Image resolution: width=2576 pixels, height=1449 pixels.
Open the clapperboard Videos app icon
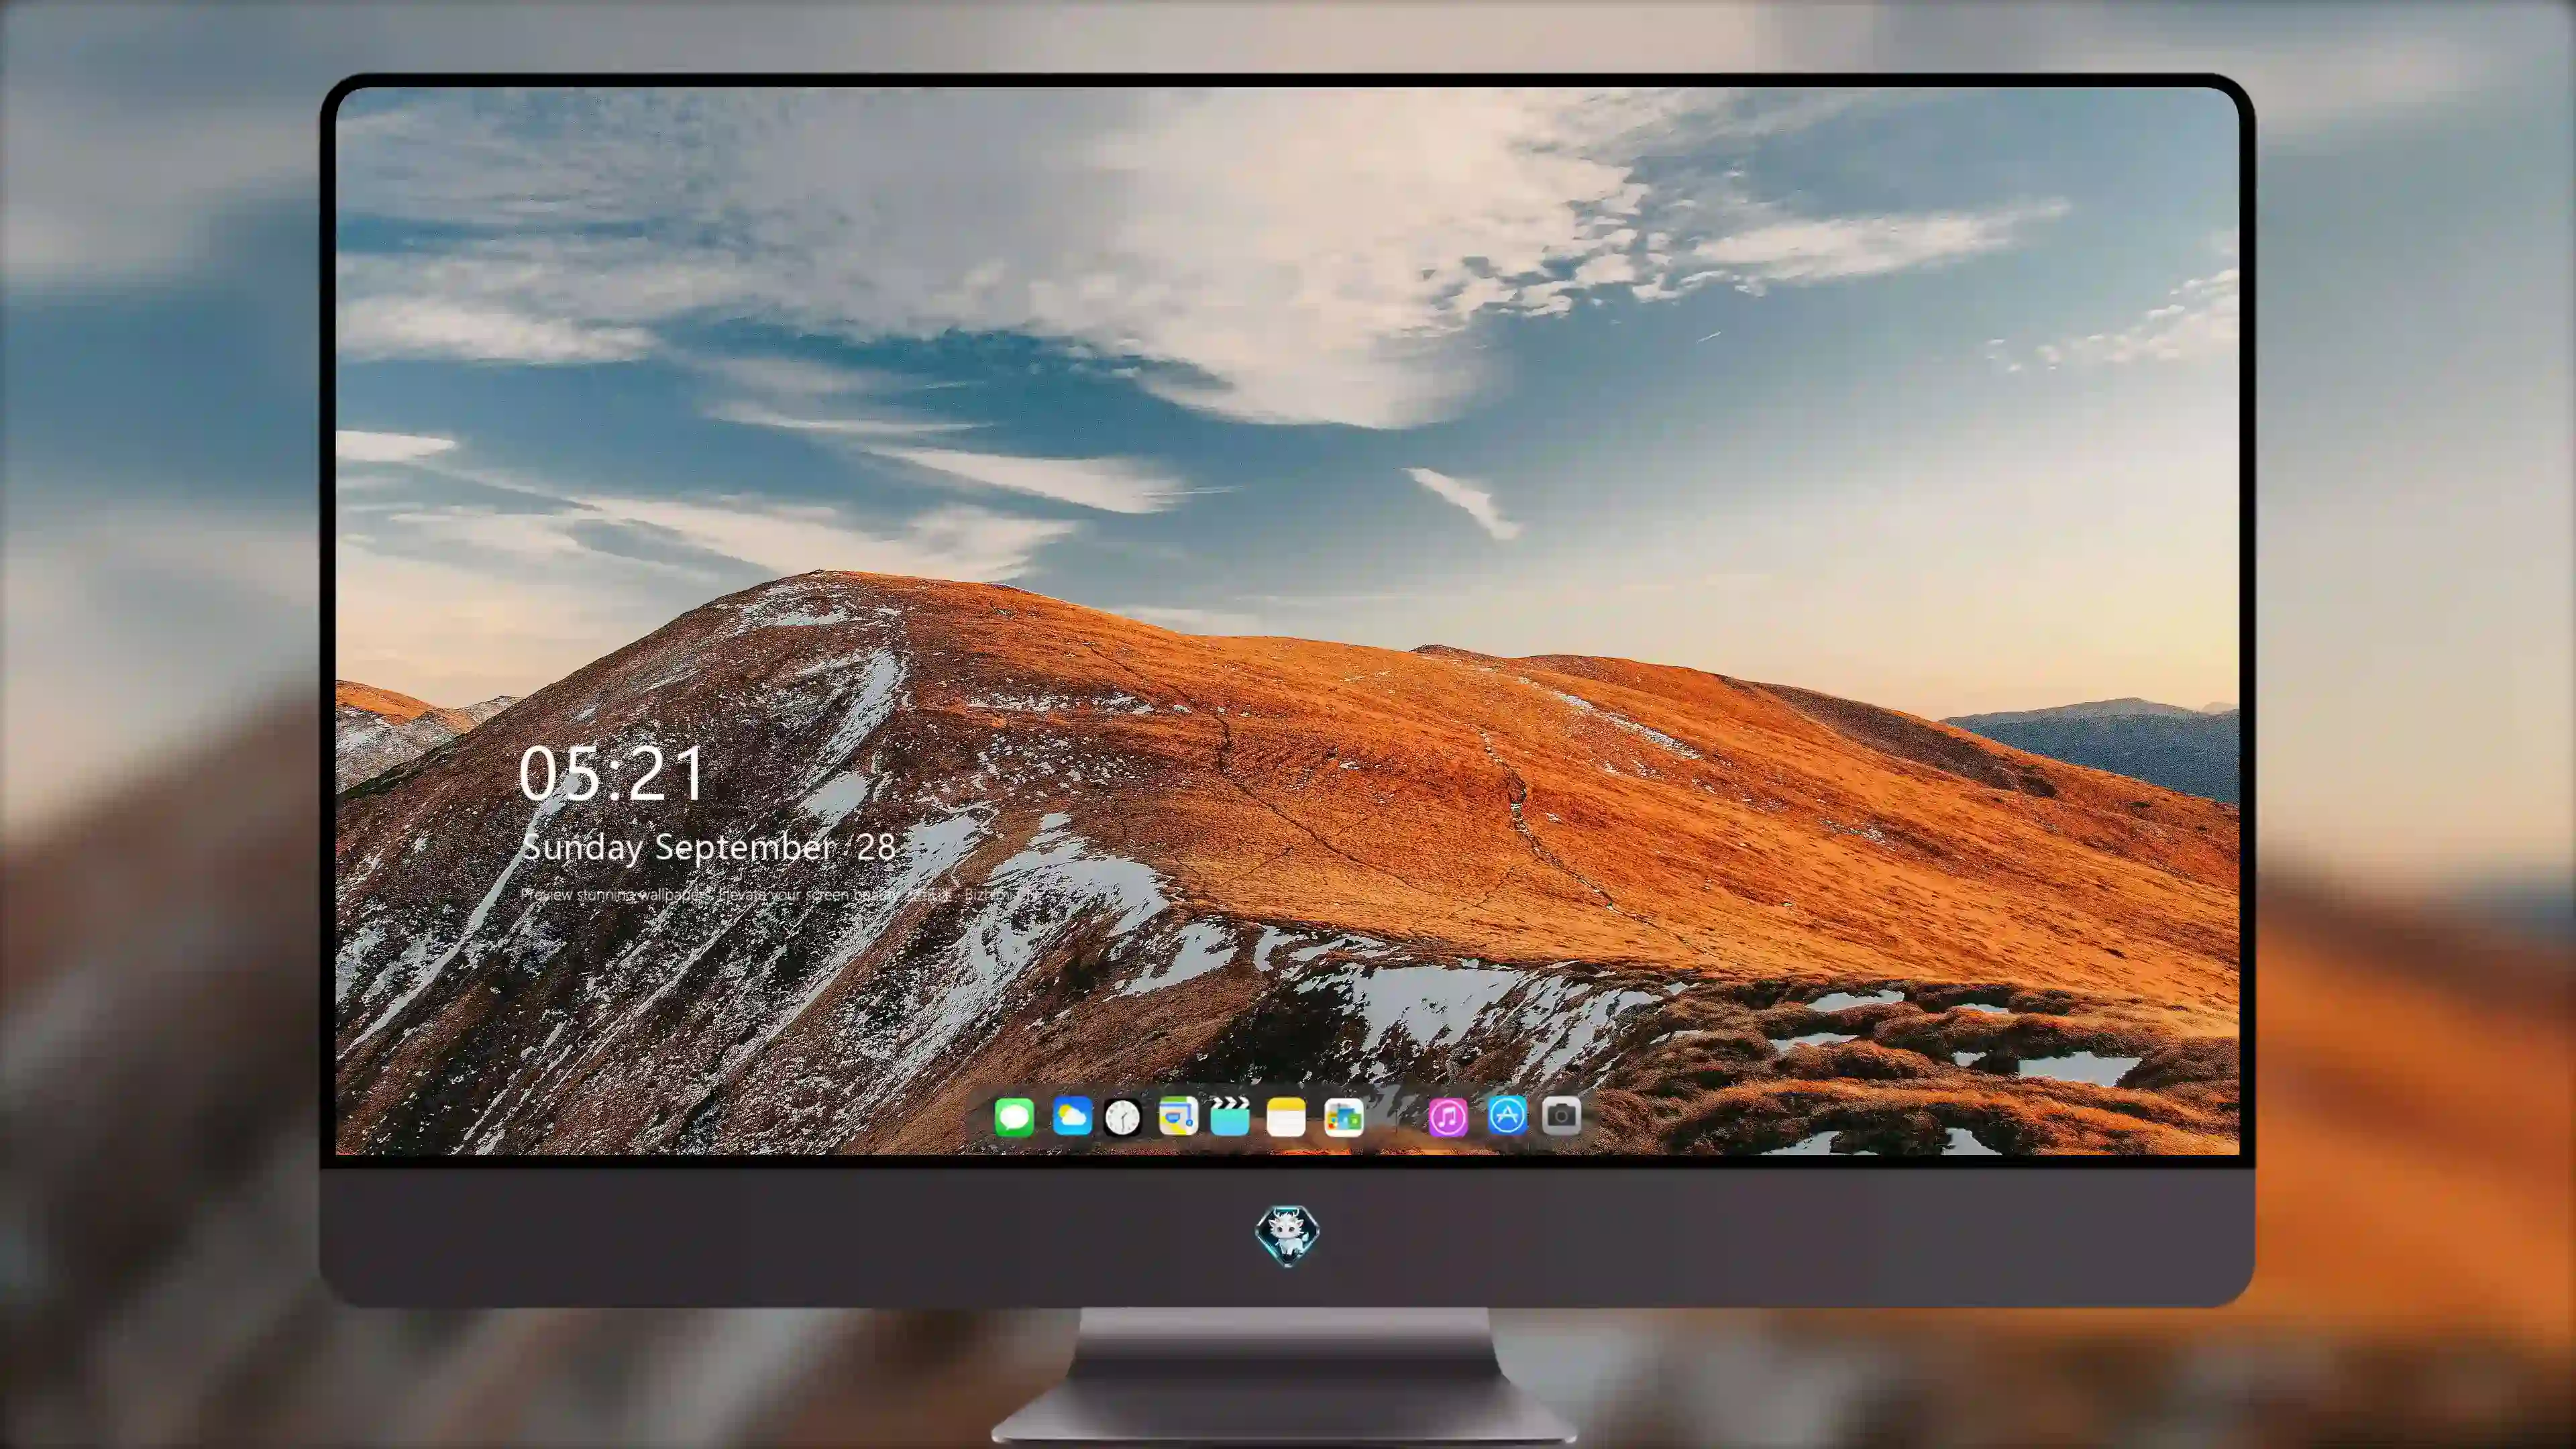click(x=1230, y=1116)
